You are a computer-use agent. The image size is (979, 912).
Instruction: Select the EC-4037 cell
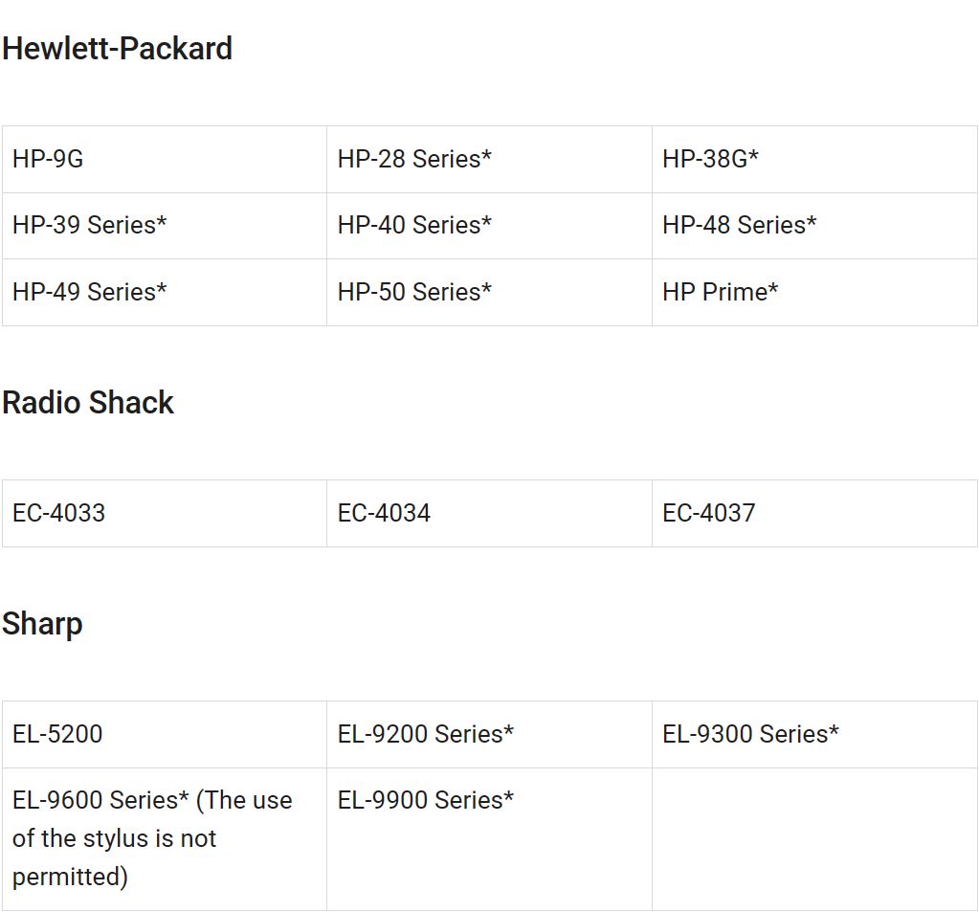click(x=814, y=513)
